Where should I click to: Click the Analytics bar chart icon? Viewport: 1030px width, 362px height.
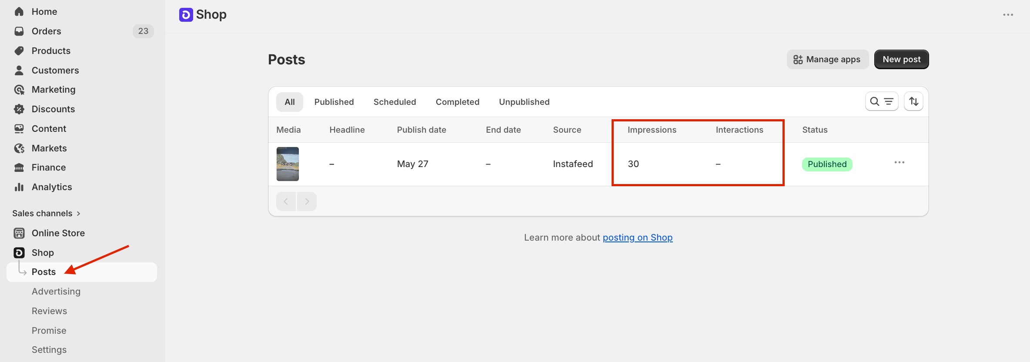19,187
